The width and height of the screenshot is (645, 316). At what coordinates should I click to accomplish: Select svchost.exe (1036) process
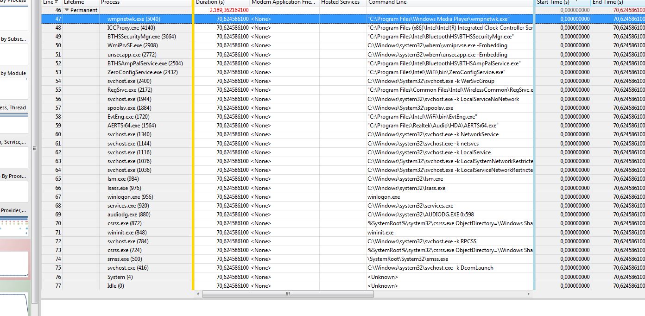click(x=129, y=170)
